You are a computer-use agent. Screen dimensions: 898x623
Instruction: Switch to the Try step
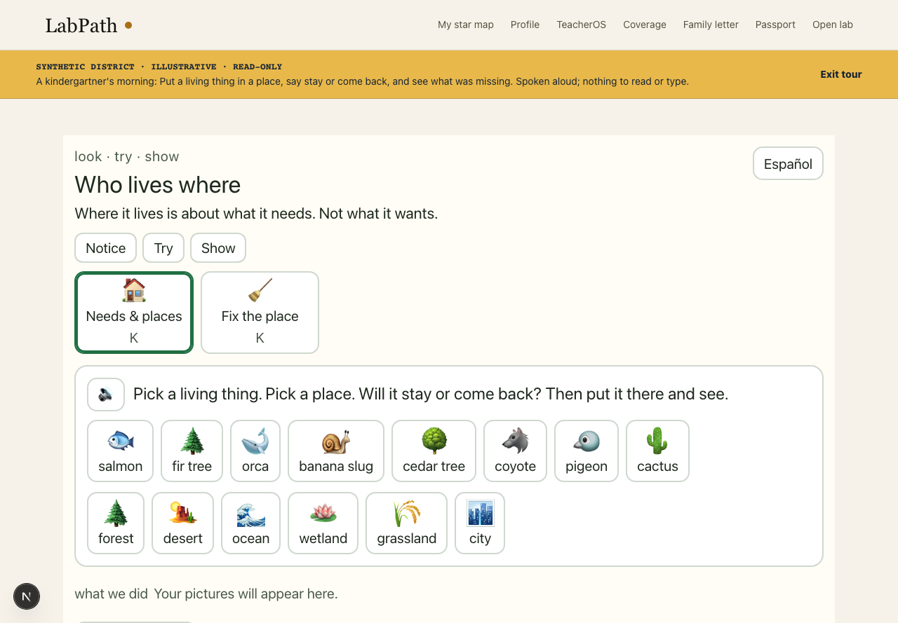pos(163,248)
